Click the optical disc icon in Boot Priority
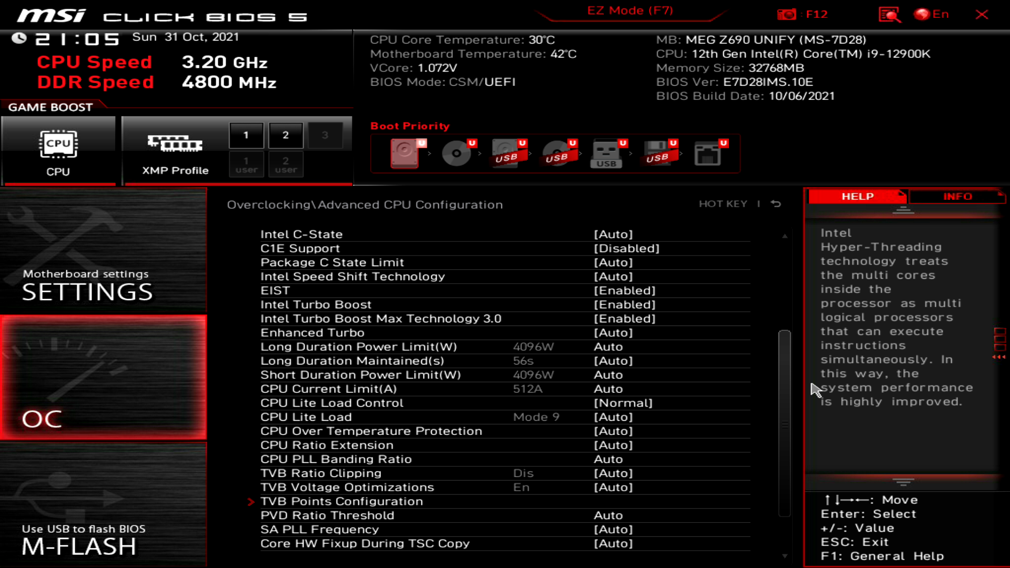The width and height of the screenshot is (1010, 568). 456,154
